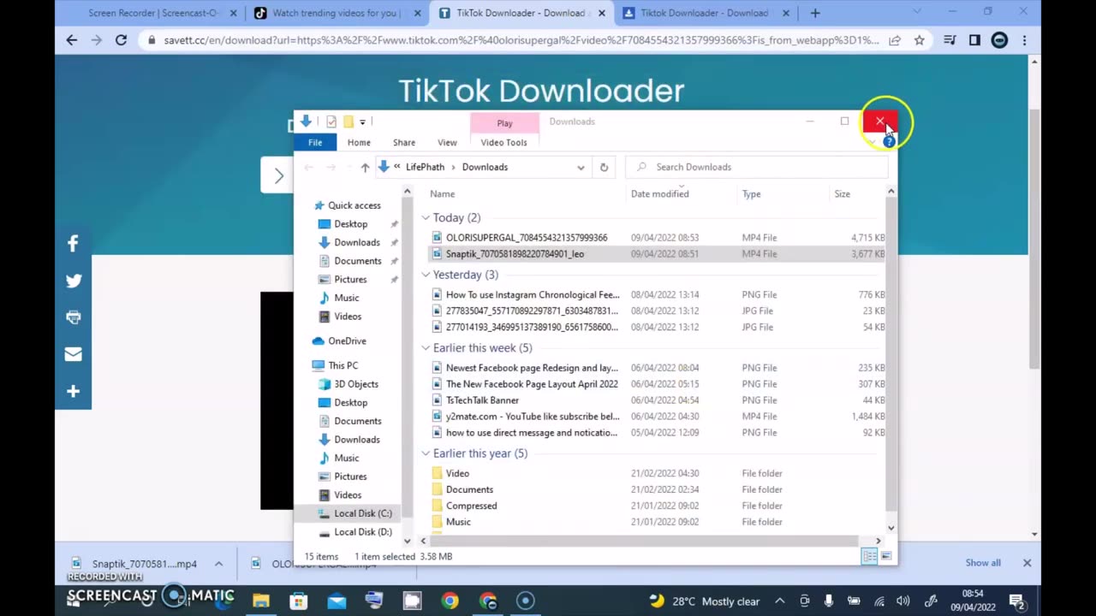Show hidden system tray icons
Image resolution: width=1096 pixels, height=616 pixels.
point(779,601)
